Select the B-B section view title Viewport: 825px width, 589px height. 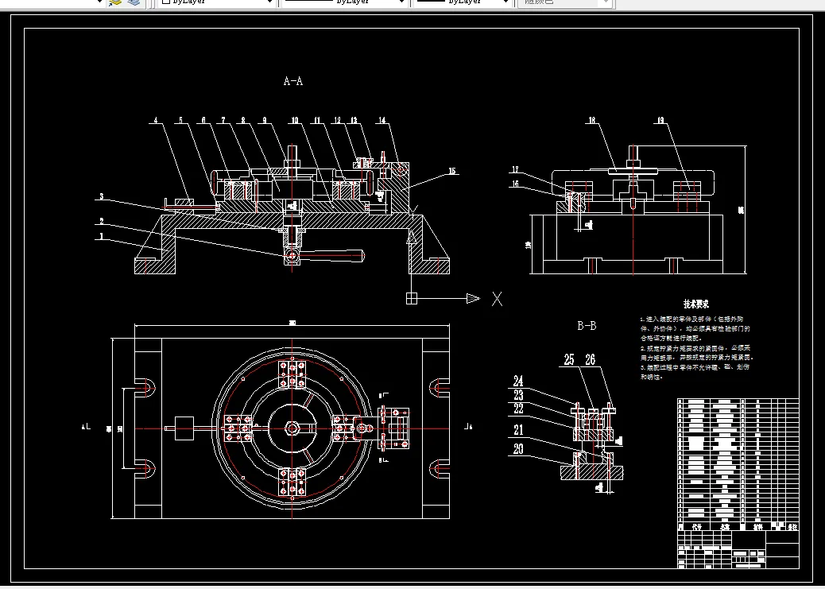tap(587, 326)
